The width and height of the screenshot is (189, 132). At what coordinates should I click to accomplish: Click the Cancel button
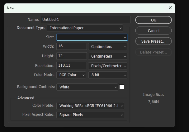click(x=154, y=31)
